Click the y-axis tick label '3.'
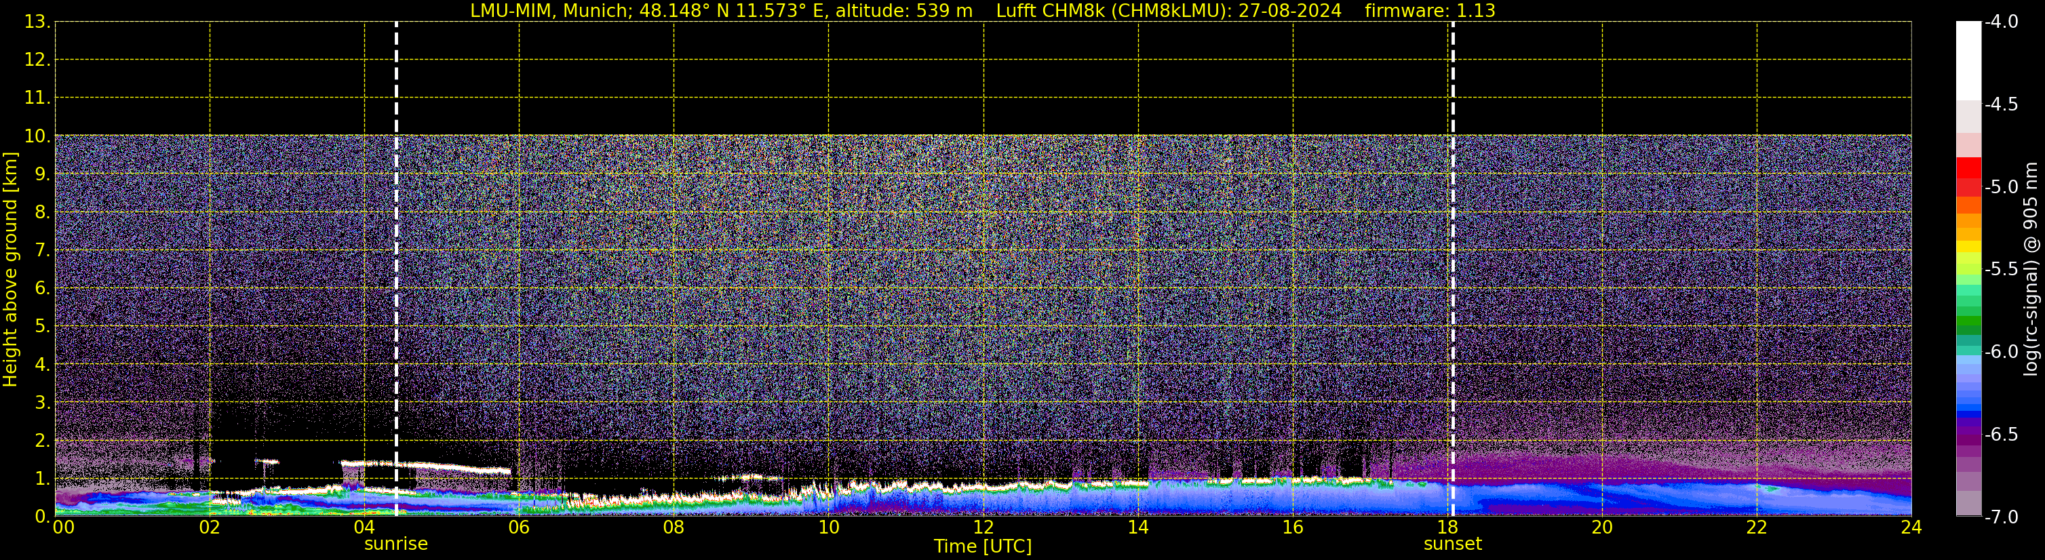 click(43, 403)
